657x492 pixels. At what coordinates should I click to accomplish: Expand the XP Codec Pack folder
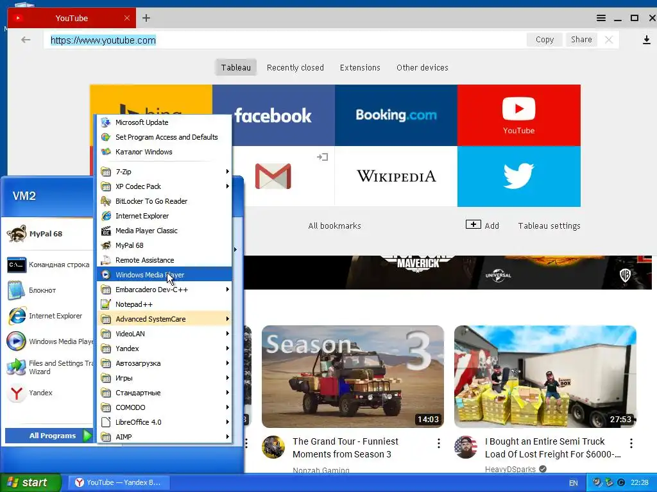(164, 186)
